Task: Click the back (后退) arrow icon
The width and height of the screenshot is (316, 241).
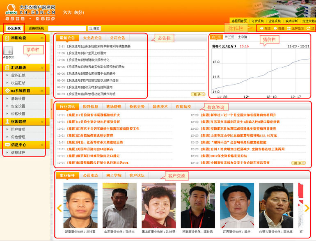Action: 261,28
